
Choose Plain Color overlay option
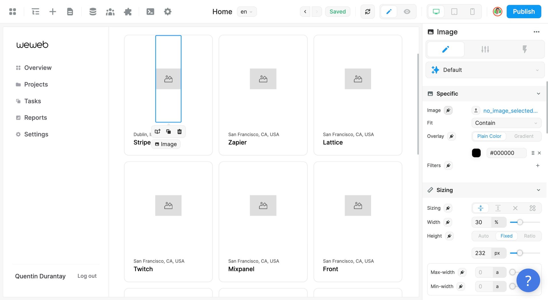click(489, 136)
